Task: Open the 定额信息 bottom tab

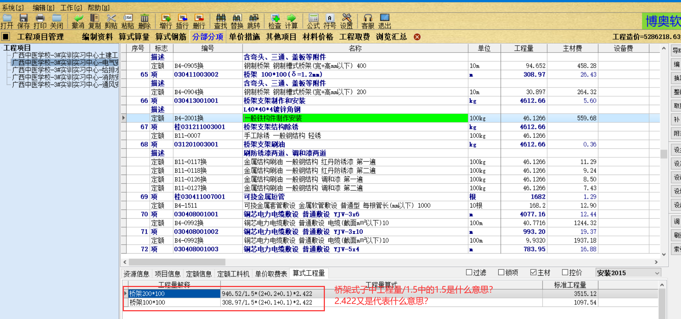Action: click(199, 274)
